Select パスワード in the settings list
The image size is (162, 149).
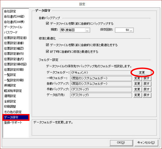tap(11, 32)
